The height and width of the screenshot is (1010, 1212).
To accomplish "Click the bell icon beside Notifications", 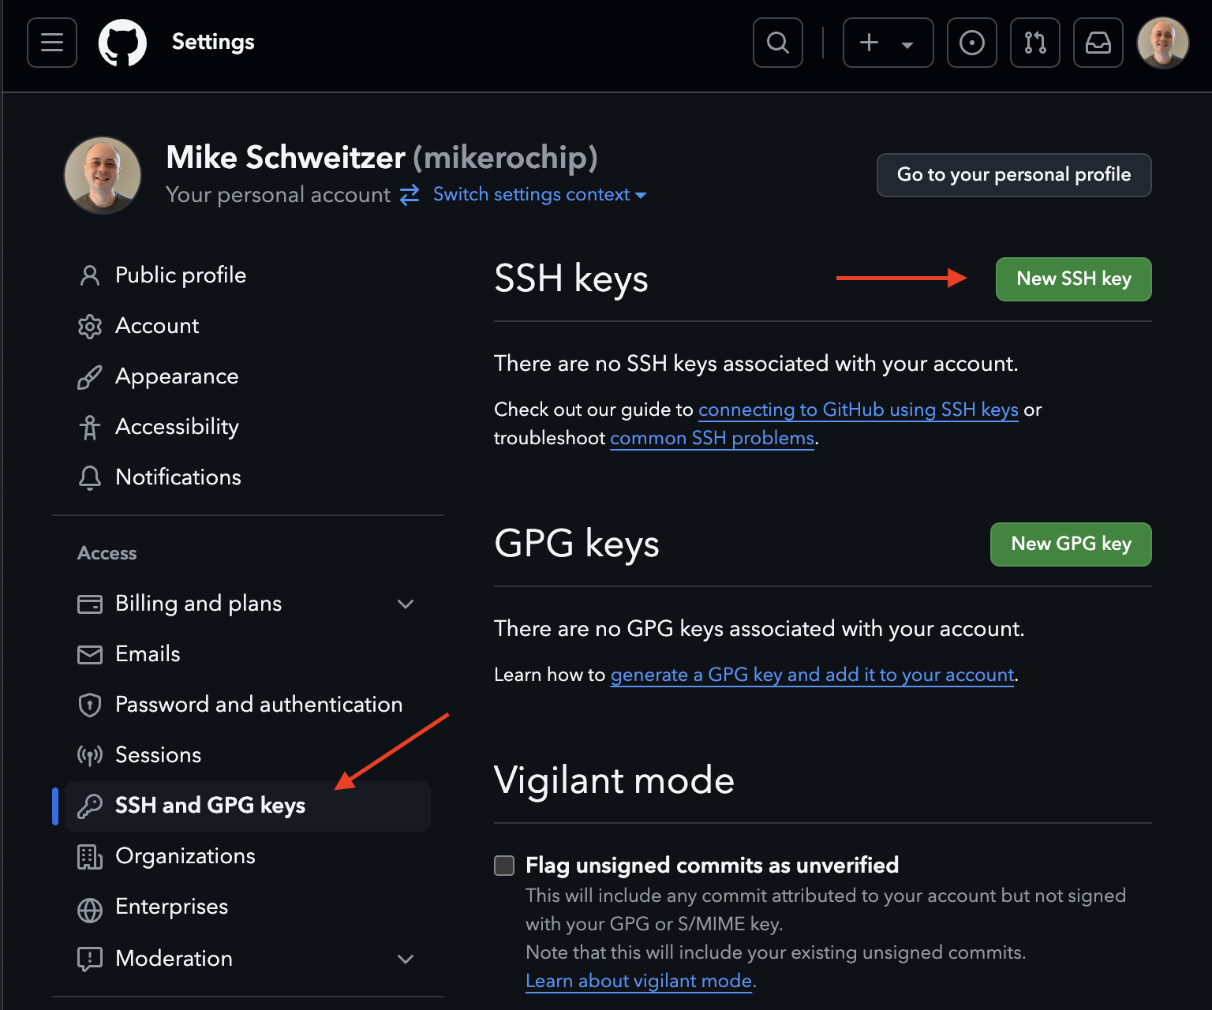I will point(90,478).
